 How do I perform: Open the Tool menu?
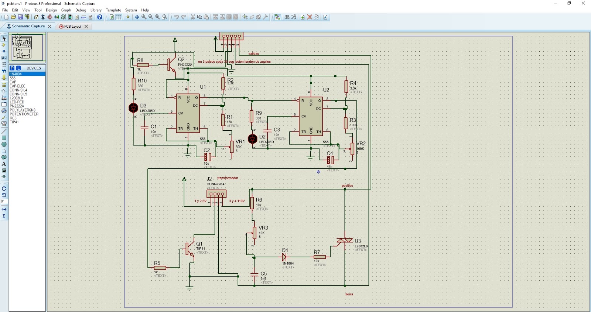[38, 10]
